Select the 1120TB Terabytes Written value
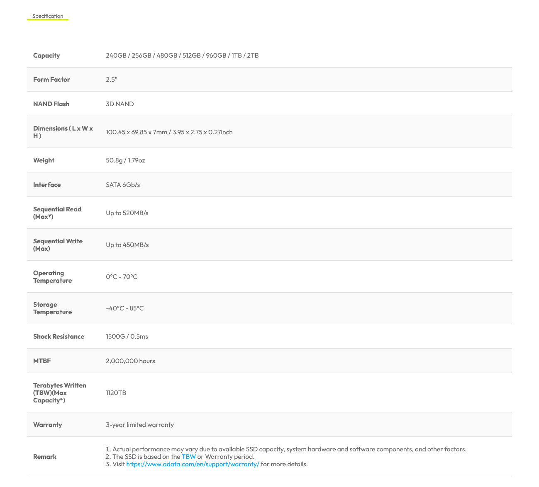539x487 pixels. click(x=116, y=393)
